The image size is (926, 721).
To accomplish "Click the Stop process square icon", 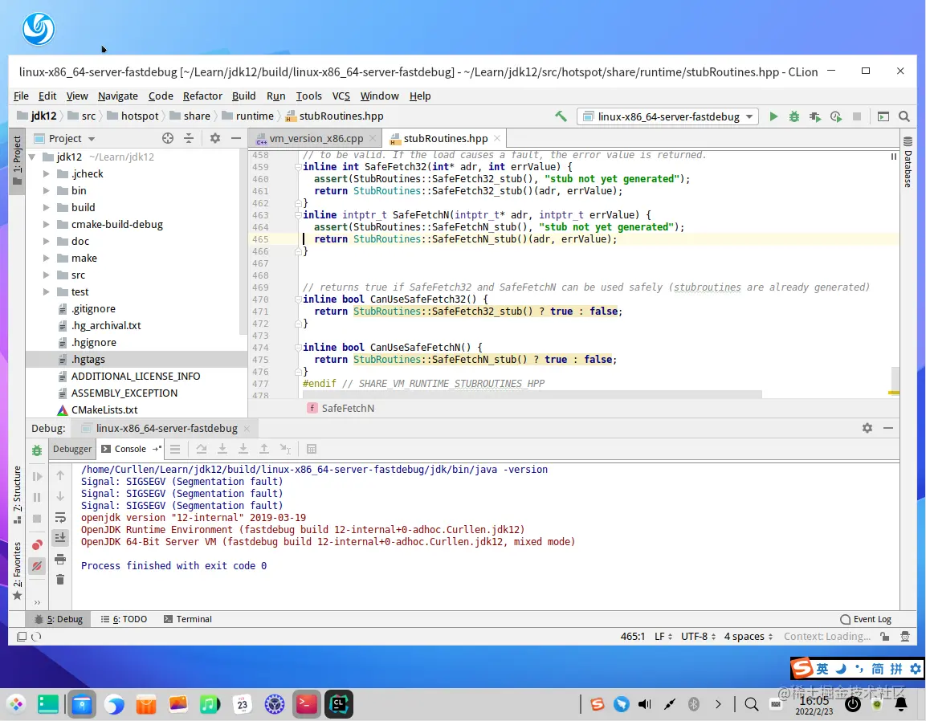I will (x=856, y=116).
